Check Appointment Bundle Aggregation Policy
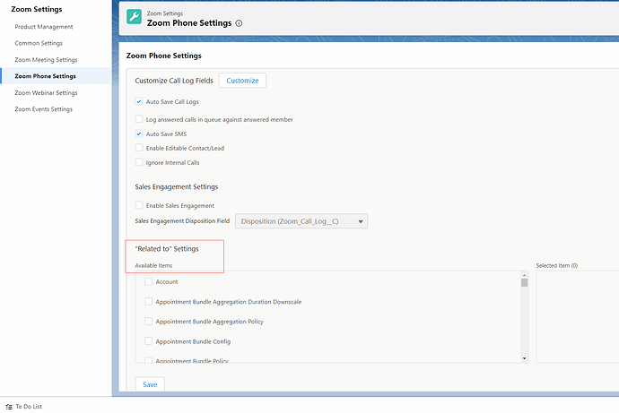The width and height of the screenshot is (619, 413). 148,322
